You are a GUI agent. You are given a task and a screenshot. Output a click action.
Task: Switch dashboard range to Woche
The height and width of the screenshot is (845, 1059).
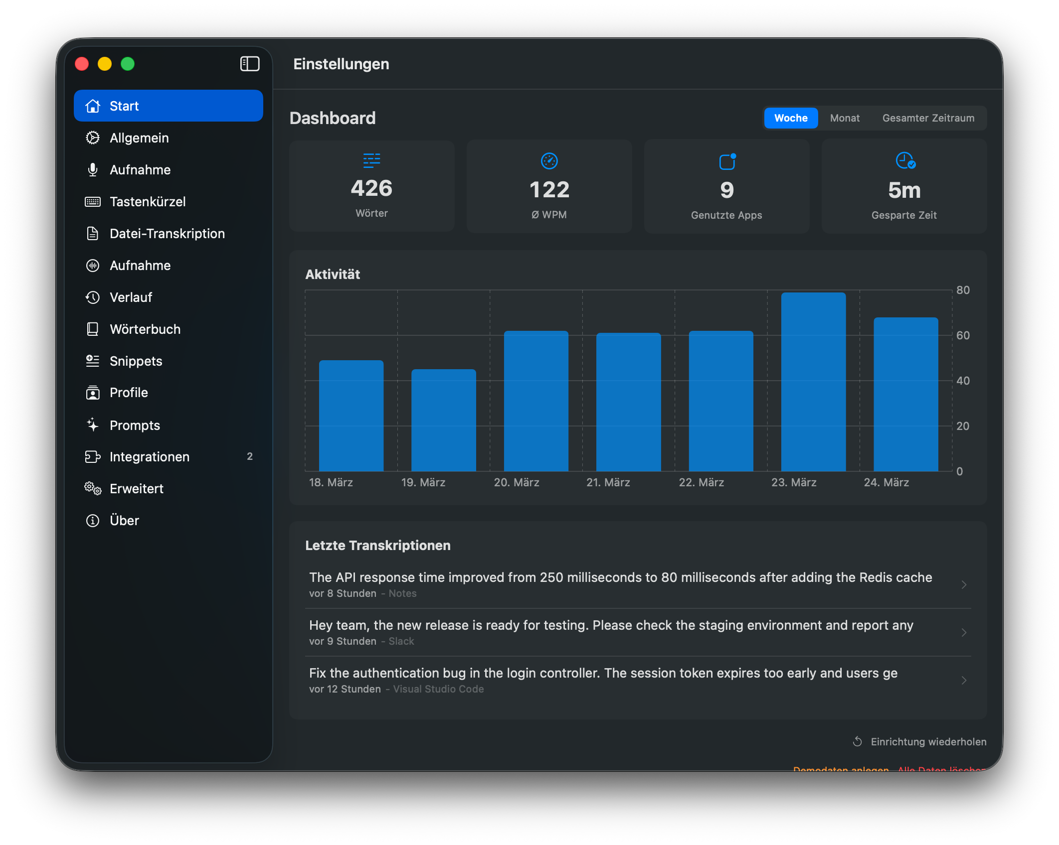point(790,118)
